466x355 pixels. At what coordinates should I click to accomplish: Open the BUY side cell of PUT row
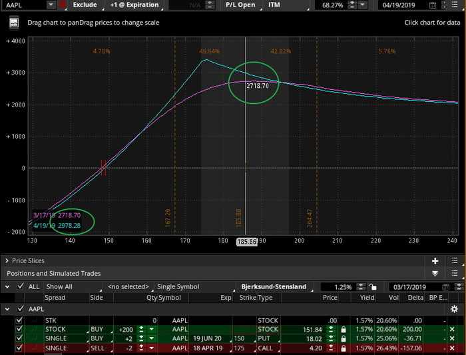[101, 338]
